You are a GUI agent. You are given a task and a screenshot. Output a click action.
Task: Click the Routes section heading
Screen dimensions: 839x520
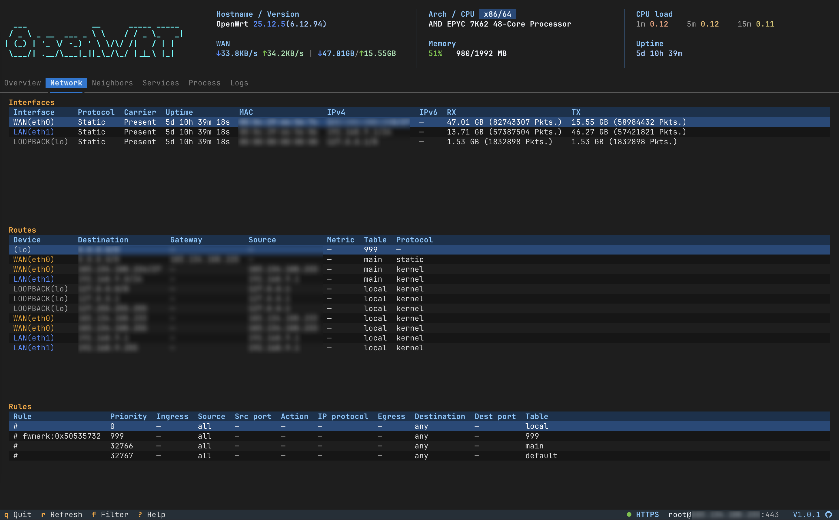(22, 230)
